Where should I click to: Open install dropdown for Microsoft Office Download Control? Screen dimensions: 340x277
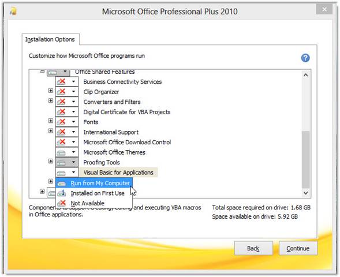click(67, 142)
